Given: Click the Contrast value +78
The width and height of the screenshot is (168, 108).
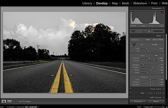Looking at the screenshot, I should point(161,61).
